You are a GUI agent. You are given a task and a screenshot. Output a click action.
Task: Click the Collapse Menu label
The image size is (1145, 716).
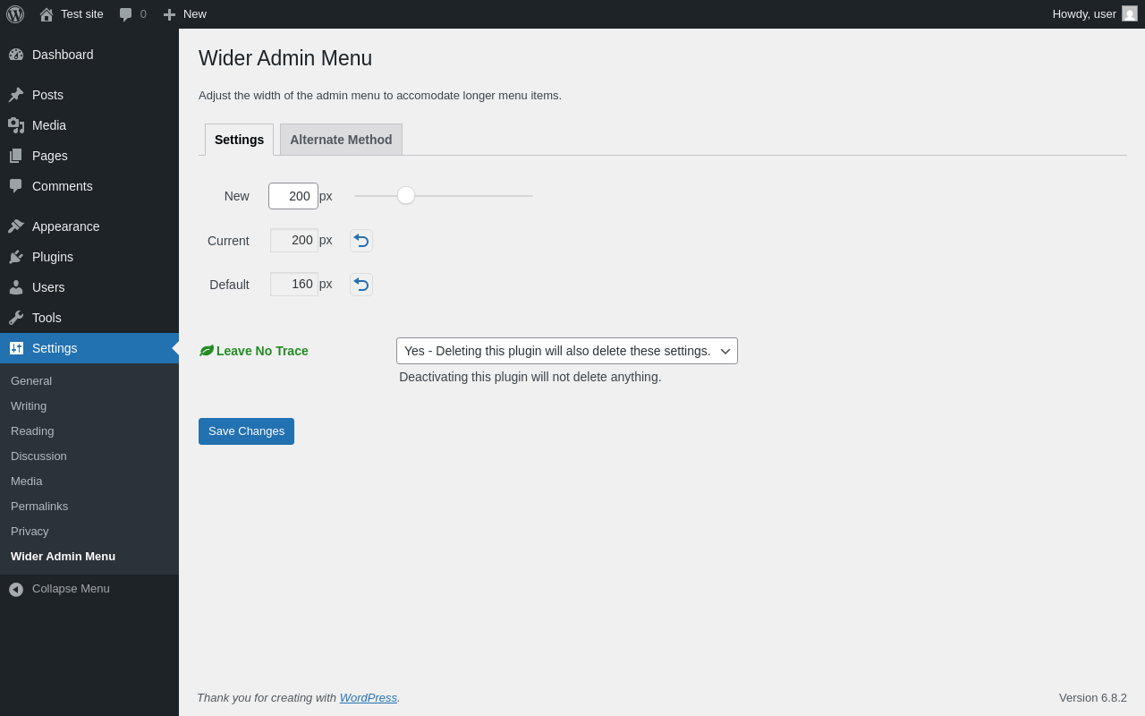71,589
